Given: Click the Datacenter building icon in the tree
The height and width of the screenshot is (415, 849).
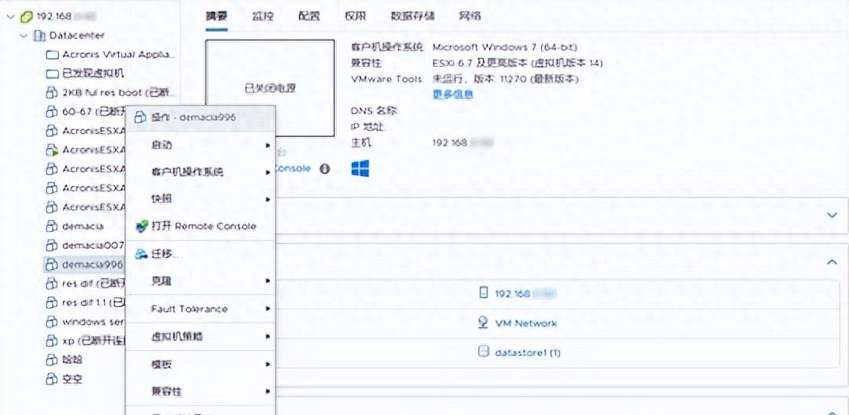Looking at the screenshot, I should click(x=40, y=36).
